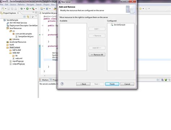This screenshot has height=130, width=171.
Task: Close the Project Explorer tab
Action: coord(18,13)
